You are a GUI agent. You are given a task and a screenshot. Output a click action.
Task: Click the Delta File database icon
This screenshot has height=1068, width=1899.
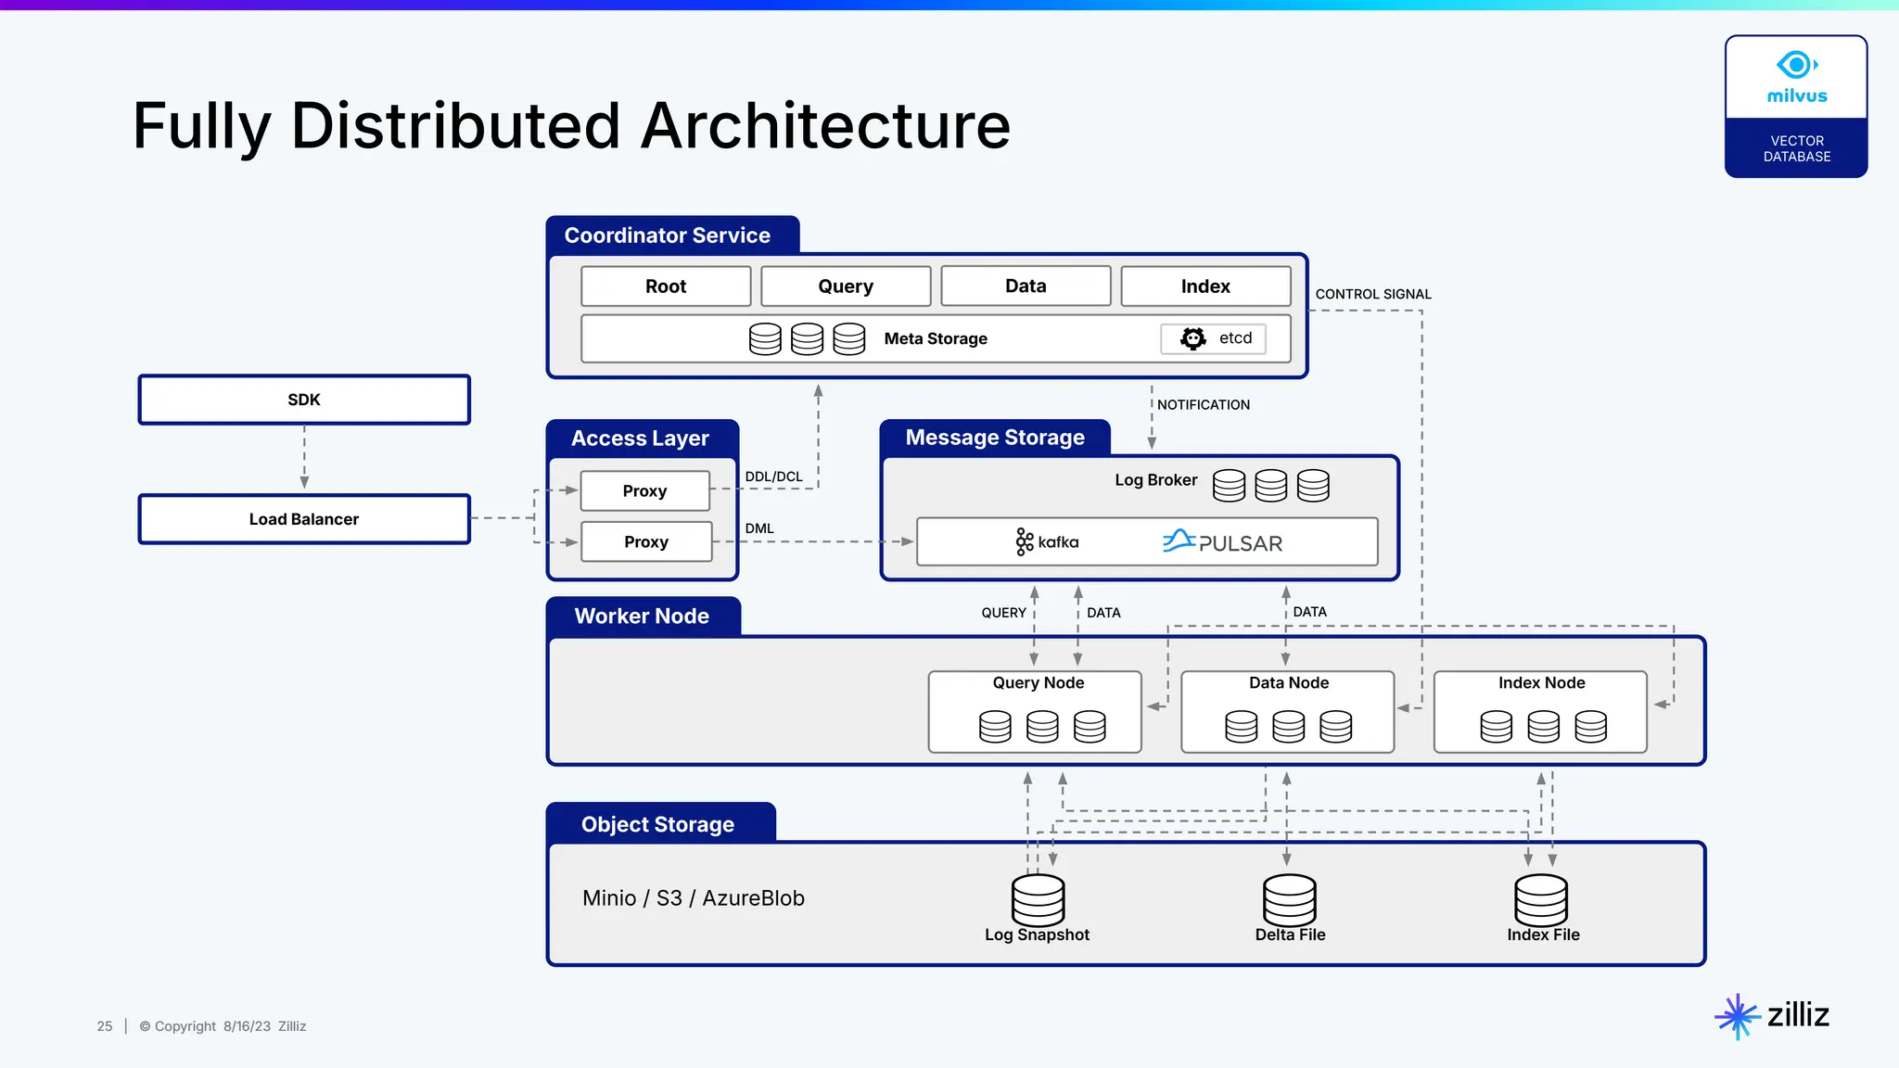[1289, 899]
